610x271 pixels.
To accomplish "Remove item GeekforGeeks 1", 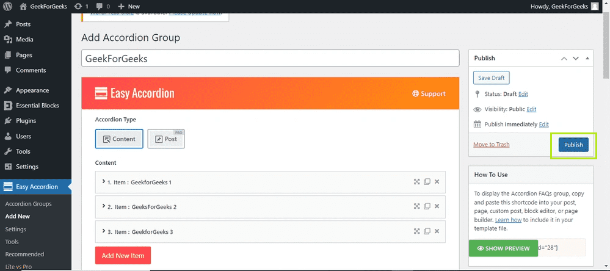I will click(437, 181).
